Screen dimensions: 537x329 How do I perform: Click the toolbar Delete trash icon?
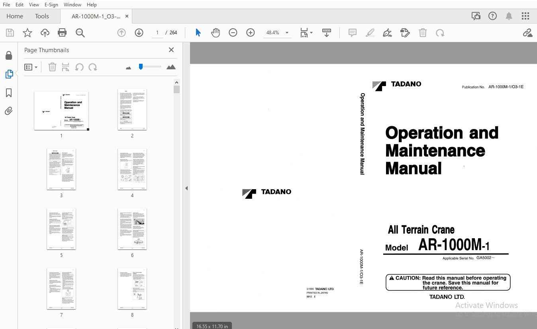[x=423, y=33]
